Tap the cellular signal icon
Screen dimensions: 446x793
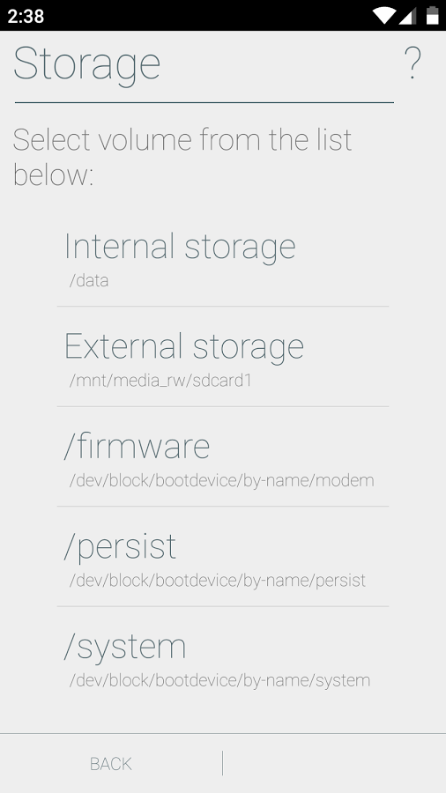[407, 16]
